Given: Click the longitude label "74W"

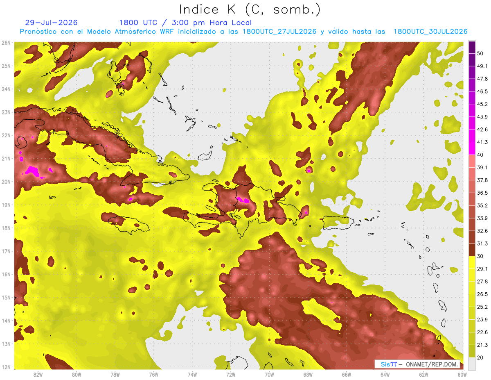Looking at the screenshot, I should click(x=192, y=375).
